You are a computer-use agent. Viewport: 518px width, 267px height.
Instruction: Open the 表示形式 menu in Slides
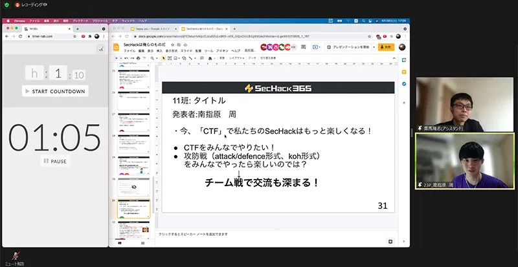172,51
